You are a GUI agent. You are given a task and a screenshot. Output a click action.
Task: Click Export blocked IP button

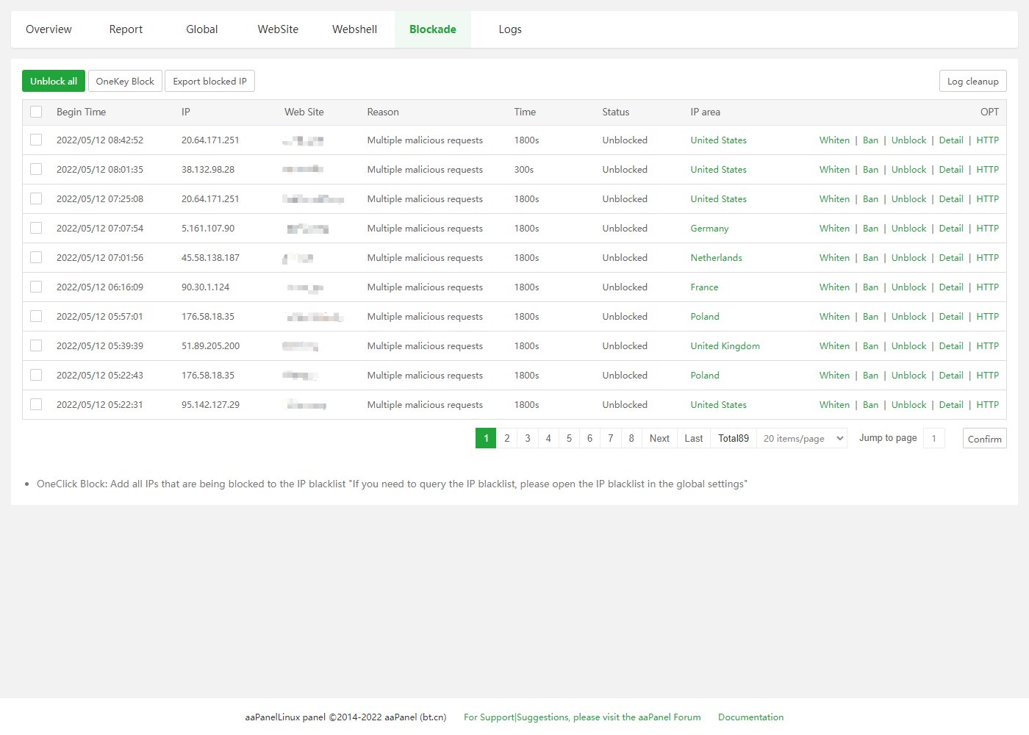pyautogui.click(x=209, y=82)
